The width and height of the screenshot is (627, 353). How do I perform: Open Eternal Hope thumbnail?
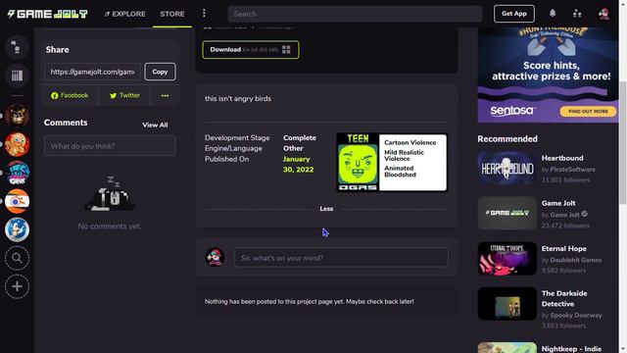(507, 259)
